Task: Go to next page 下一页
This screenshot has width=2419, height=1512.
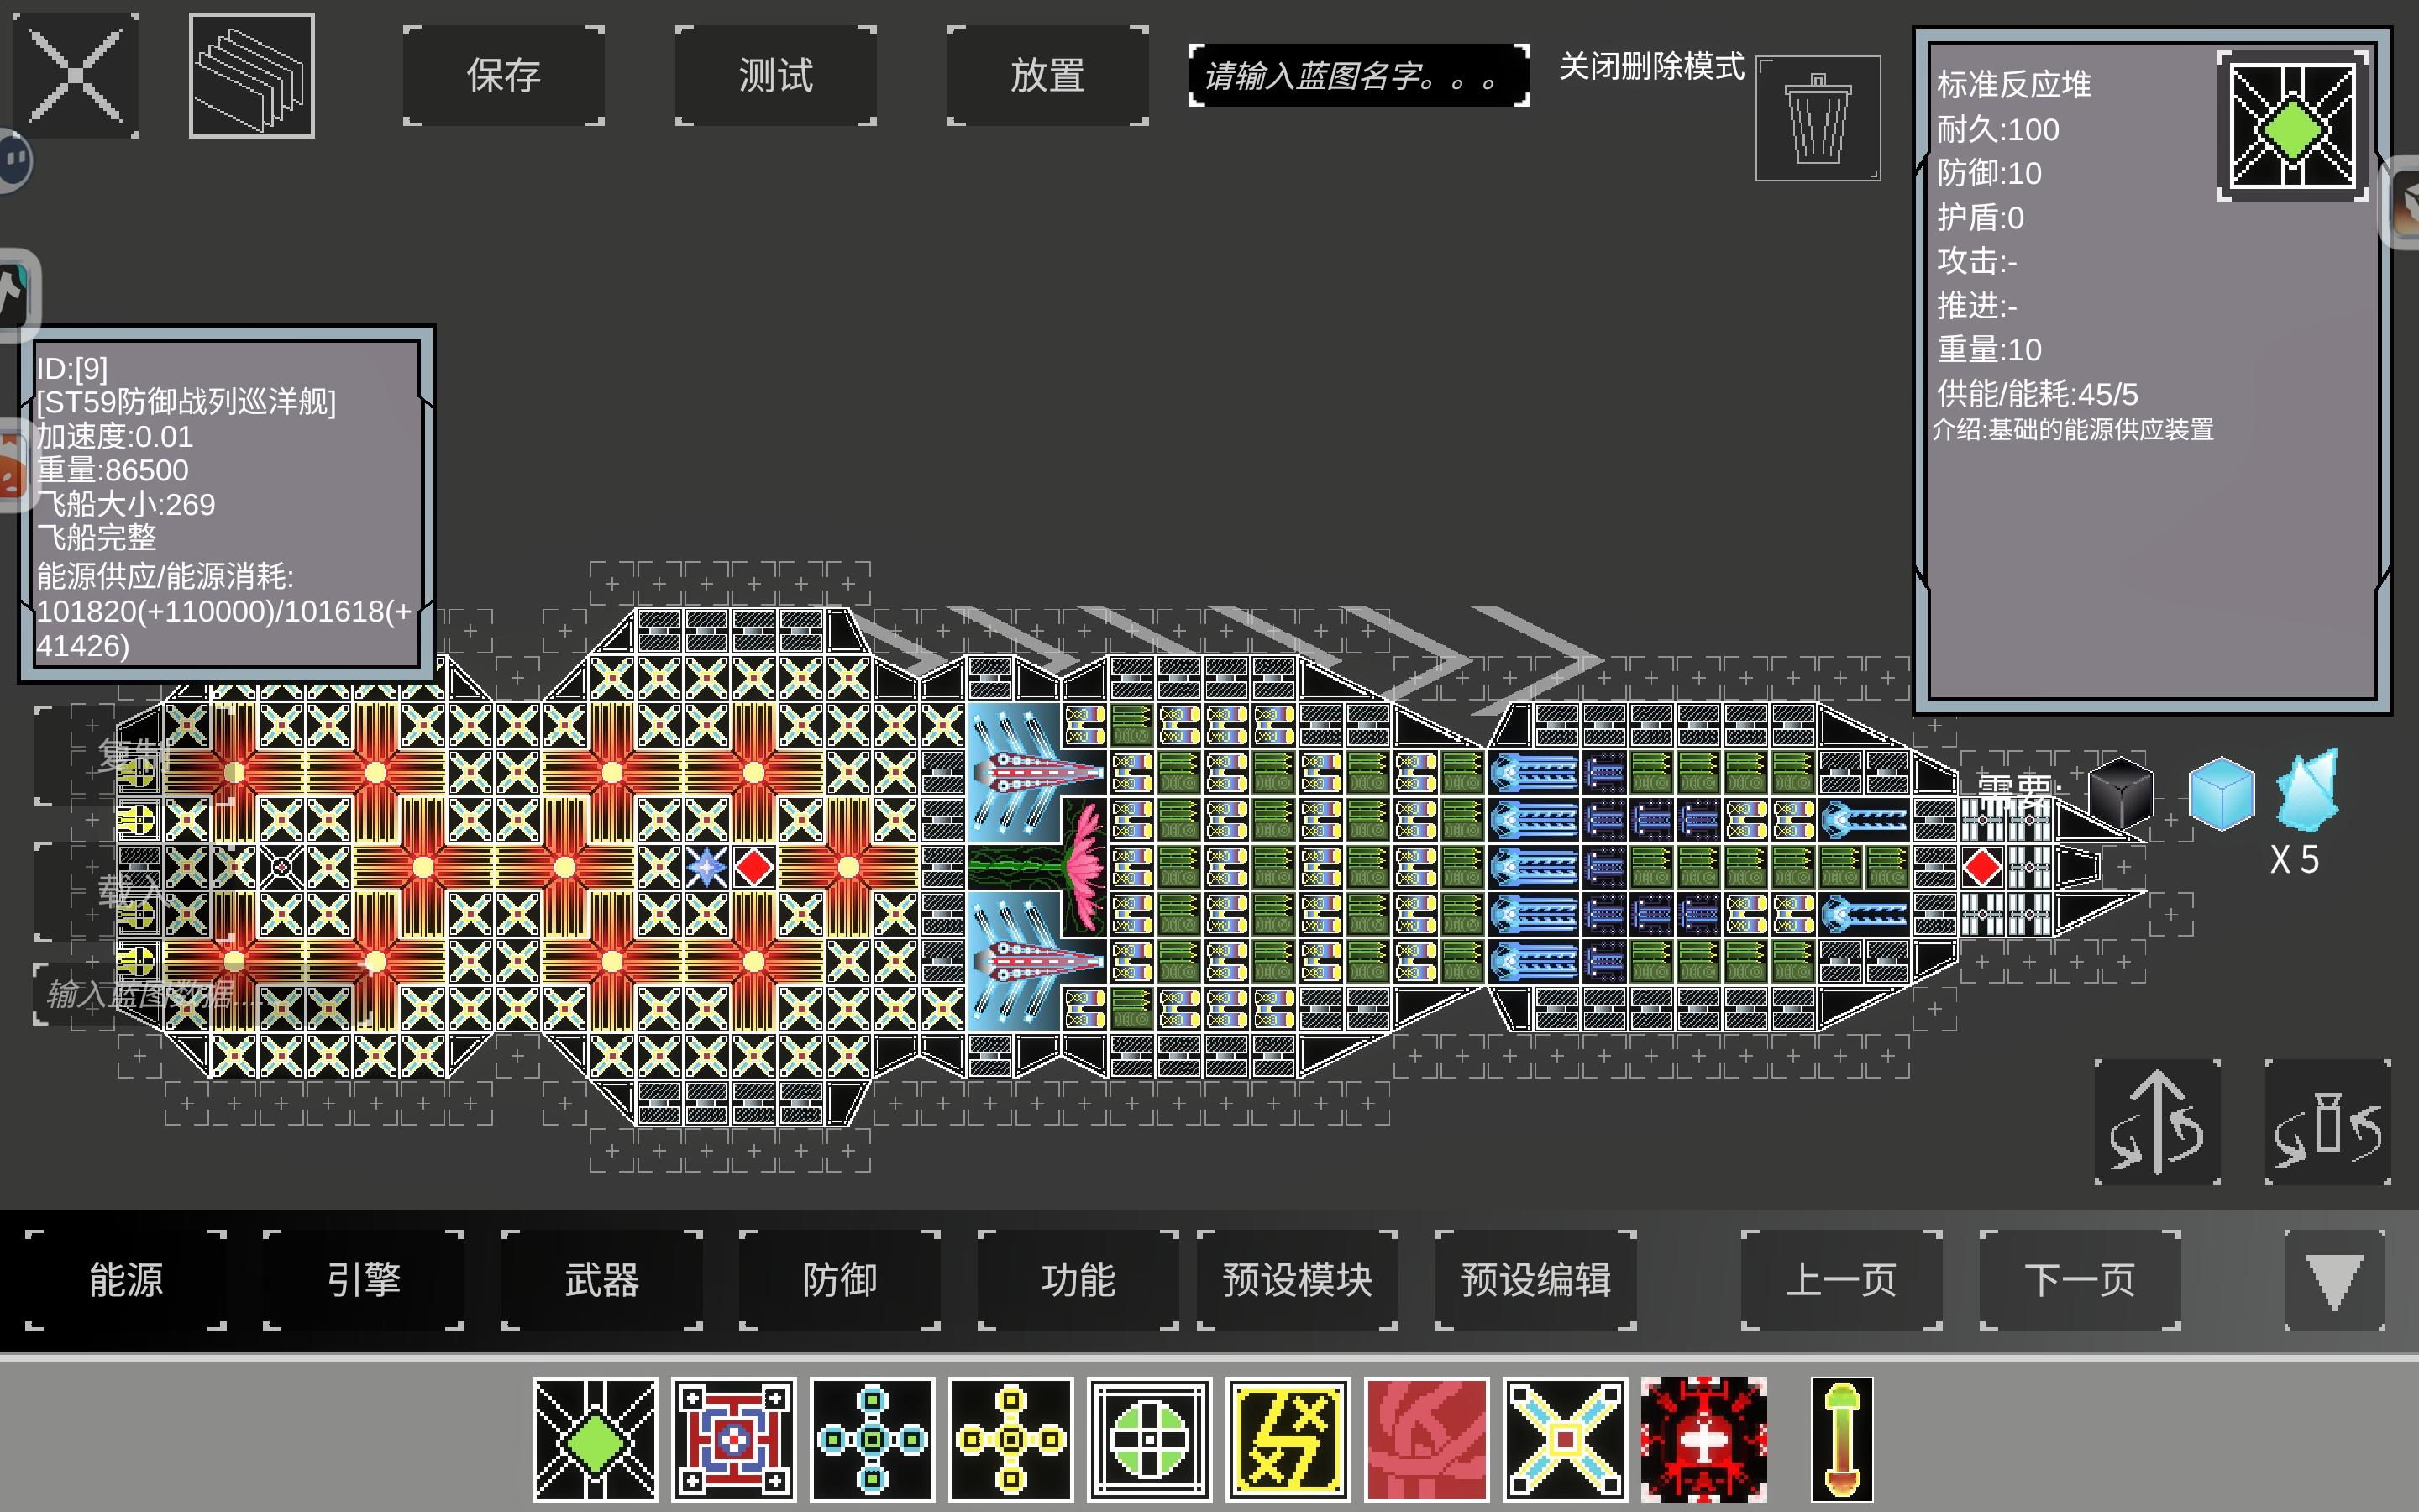Action: (x=2079, y=1280)
